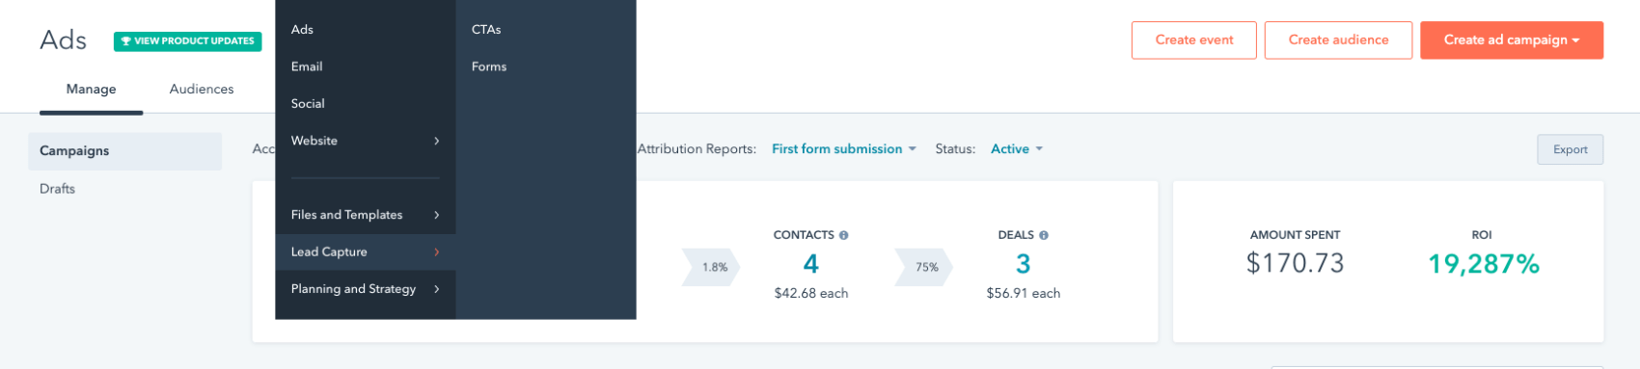Open the First form submission dropdown
1640x369 pixels.
coord(843,149)
